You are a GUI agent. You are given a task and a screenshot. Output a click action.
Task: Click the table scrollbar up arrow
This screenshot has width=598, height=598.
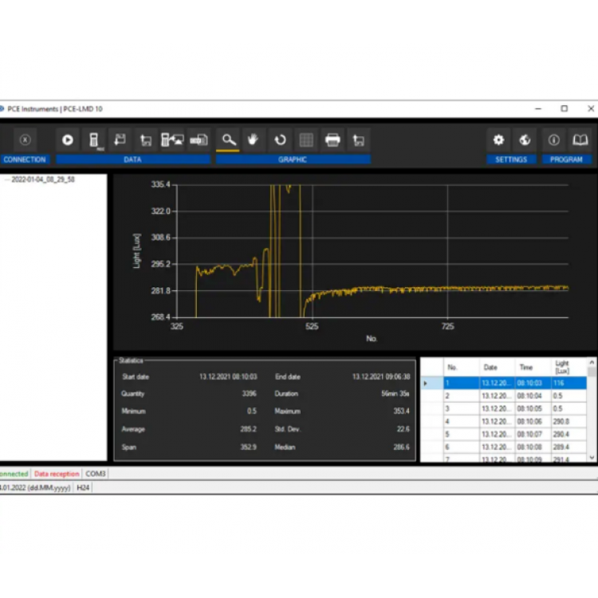[x=592, y=362]
